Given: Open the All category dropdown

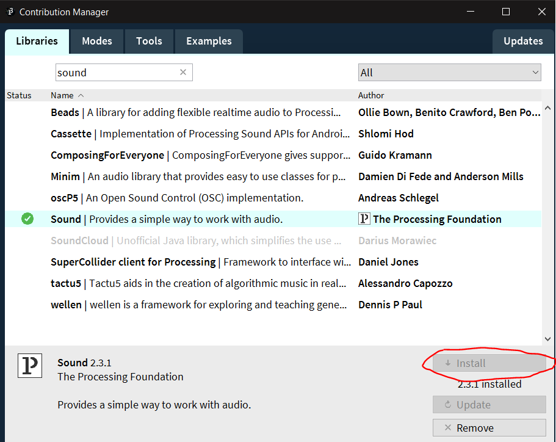Looking at the screenshot, I should point(449,73).
